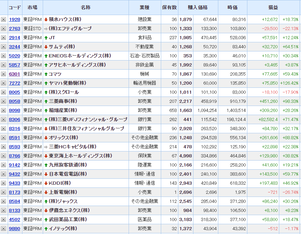Screen dimensions: 301x234
Task: Click the 名称 column header
Action: click(85, 7)
